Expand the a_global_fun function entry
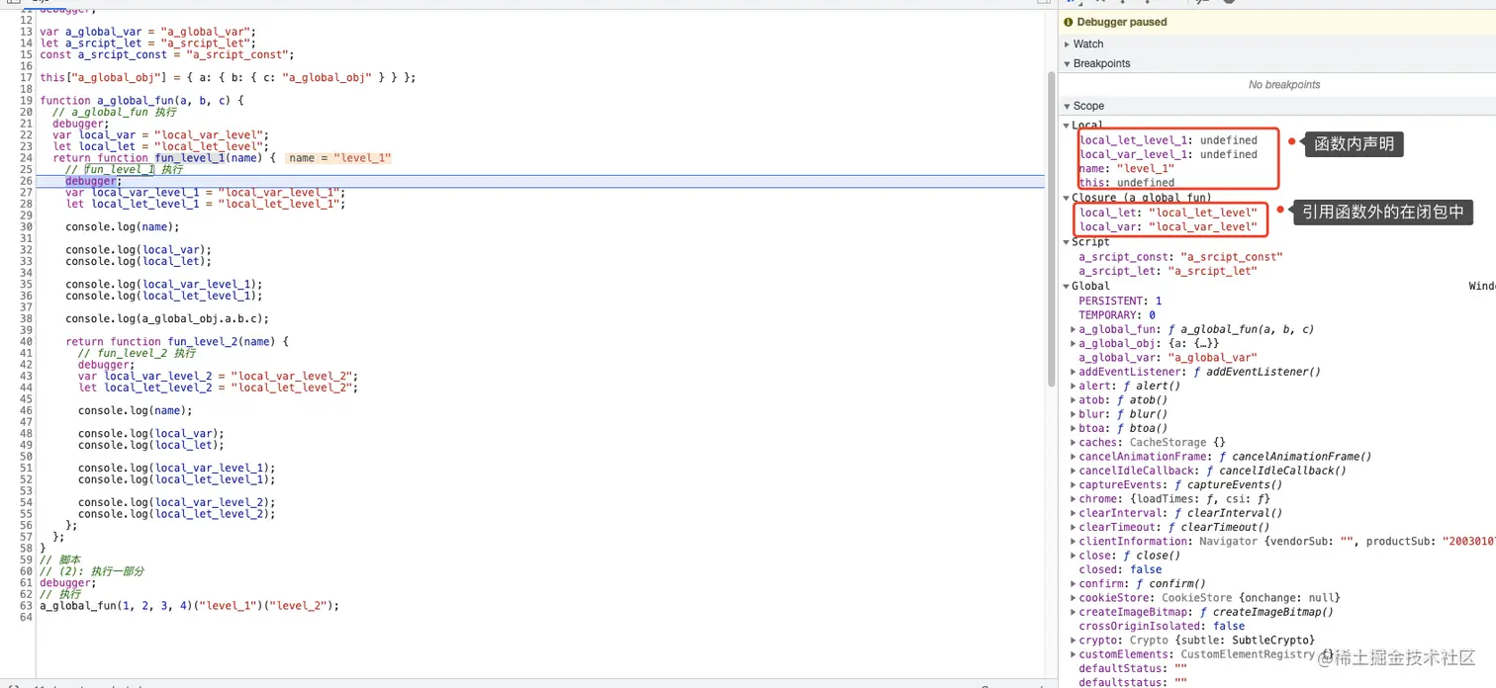The height and width of the screenshot is (688, 1496). pos(1075,329)
